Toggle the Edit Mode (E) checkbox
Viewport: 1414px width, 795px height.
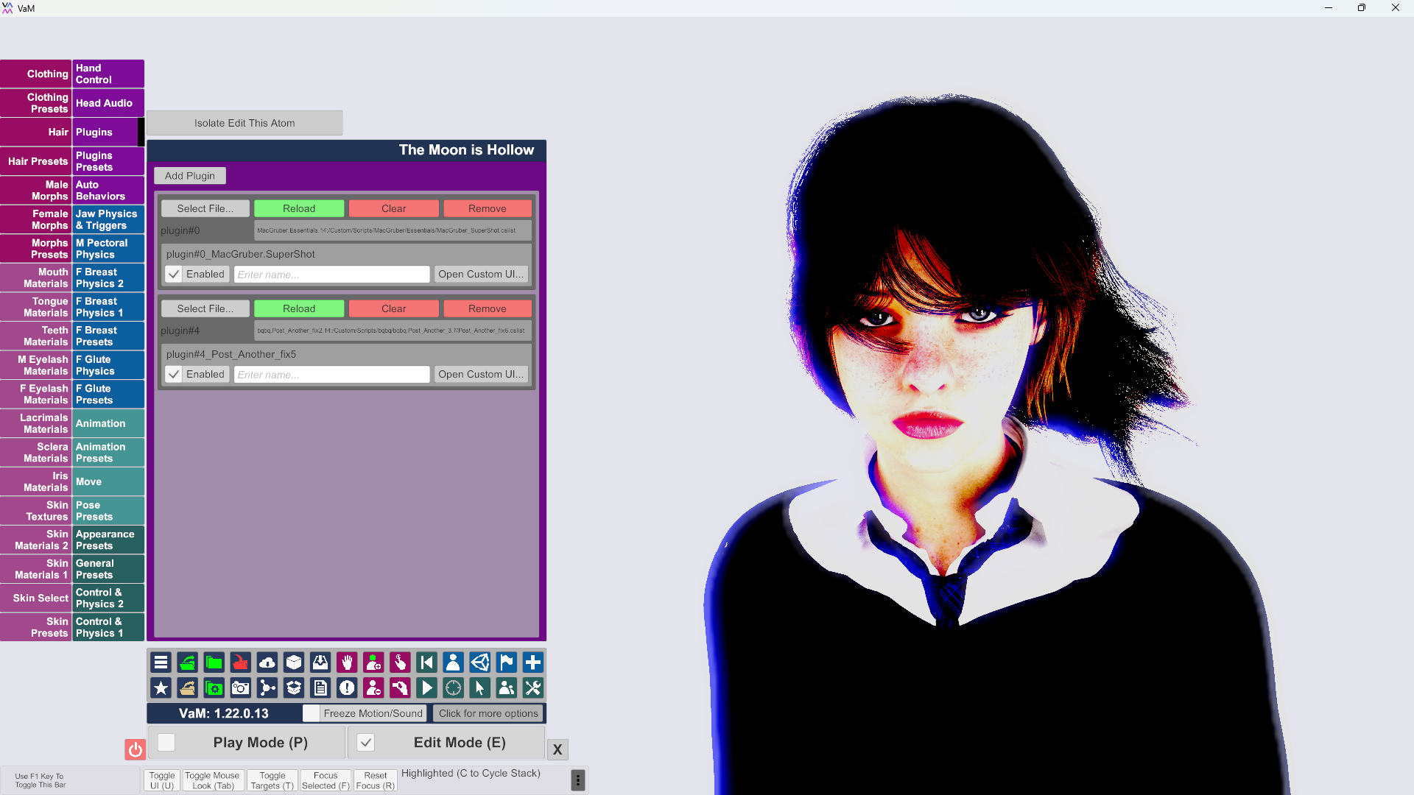(366, 743)
